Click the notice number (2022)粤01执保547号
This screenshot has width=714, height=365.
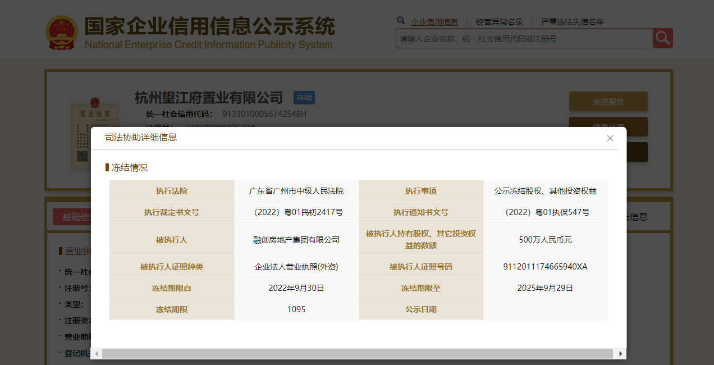pos(545,212)
